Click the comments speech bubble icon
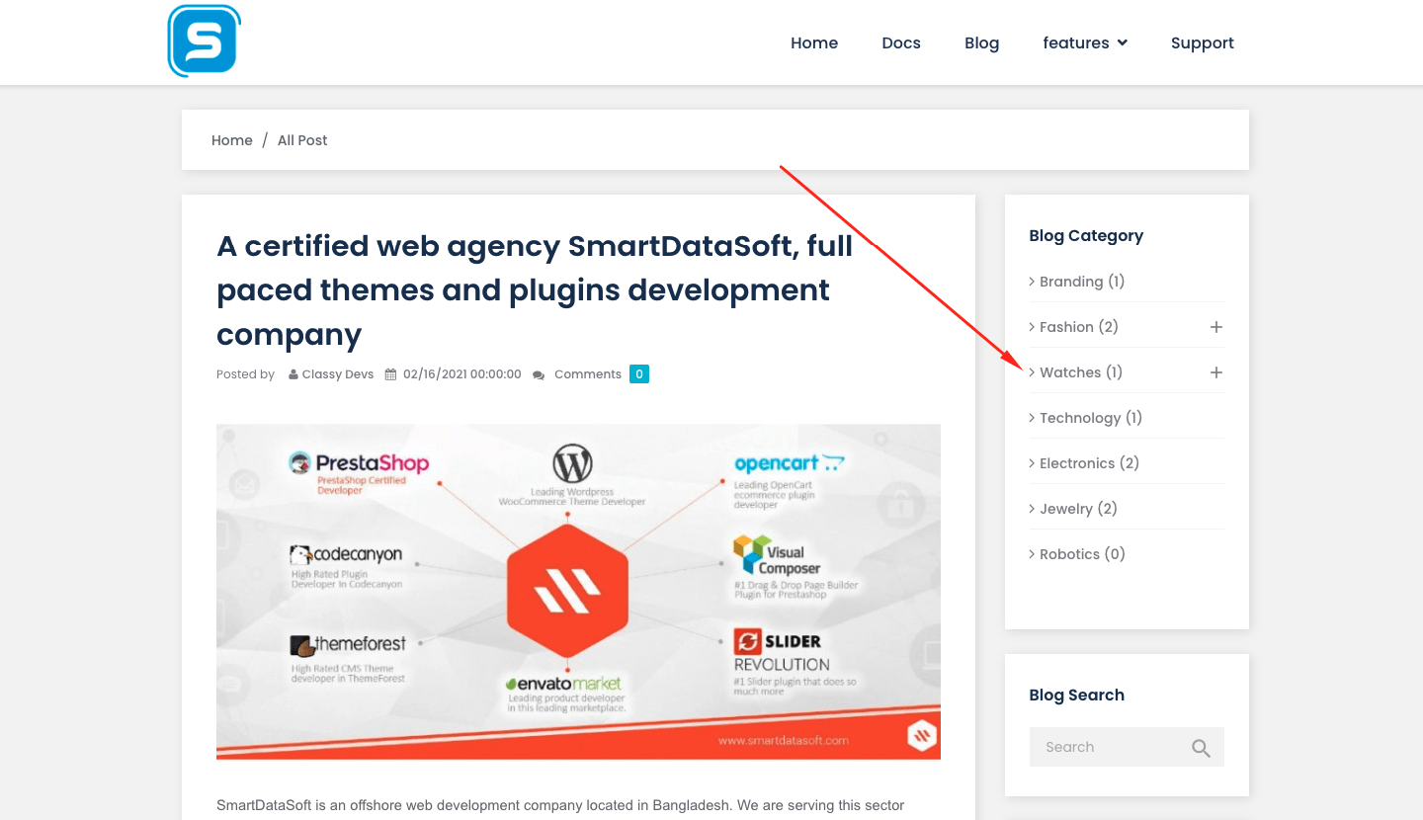1423x820 pixels. click(x=539, y=374)
